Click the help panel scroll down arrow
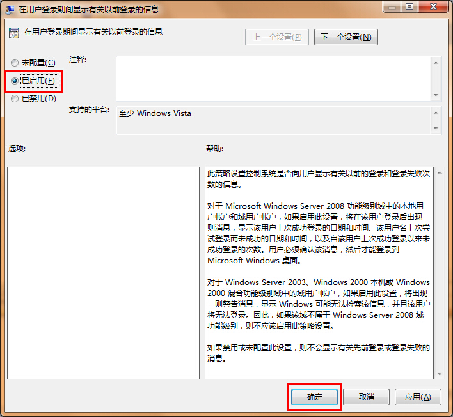Image resolution: width=453 pixels, height=417 pixels. point(440,374)
